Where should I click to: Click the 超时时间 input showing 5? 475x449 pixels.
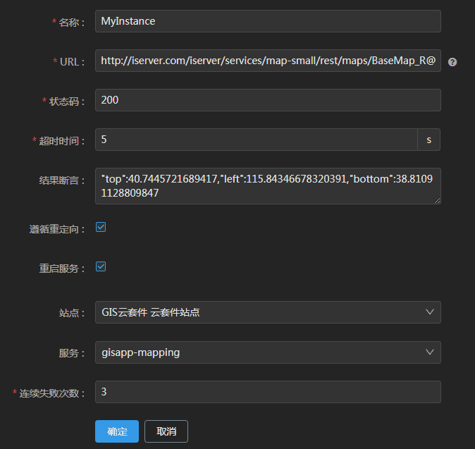257,140
